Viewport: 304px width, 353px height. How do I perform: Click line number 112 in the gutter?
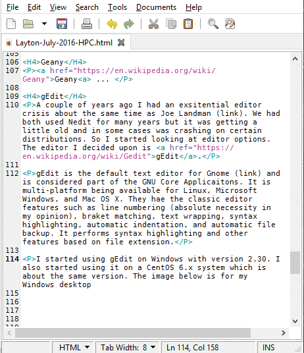pos(12,173)
